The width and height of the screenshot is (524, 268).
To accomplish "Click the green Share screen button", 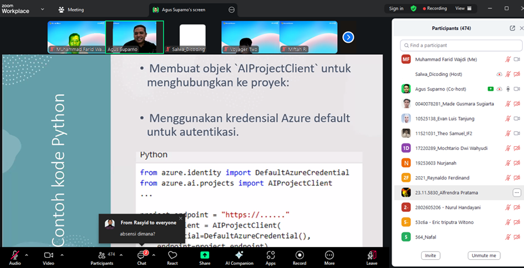I will (x=205, y=258).
